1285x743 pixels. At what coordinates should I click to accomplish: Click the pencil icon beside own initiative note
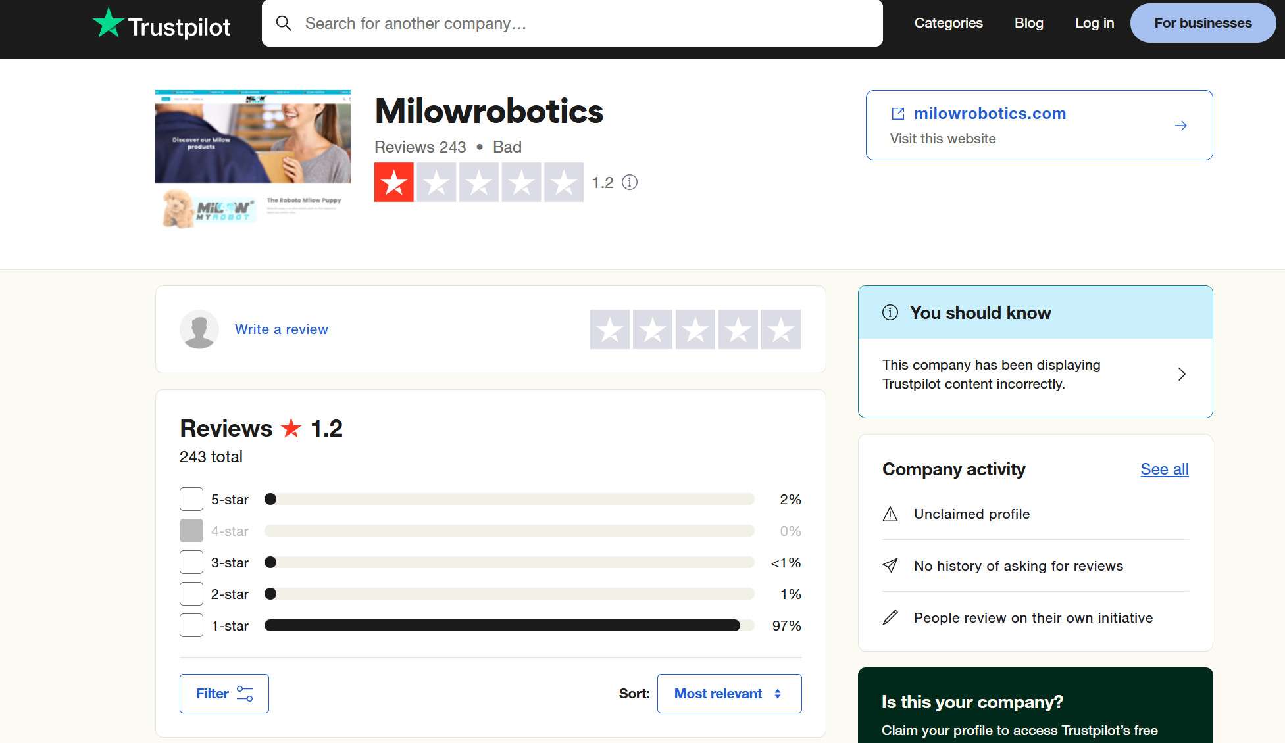coord(890,617)
